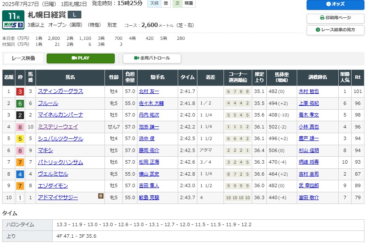Viewport: 367px width, 245px height.
Task: Click the red frame number 3 box
Action: [x=20, y=91]
